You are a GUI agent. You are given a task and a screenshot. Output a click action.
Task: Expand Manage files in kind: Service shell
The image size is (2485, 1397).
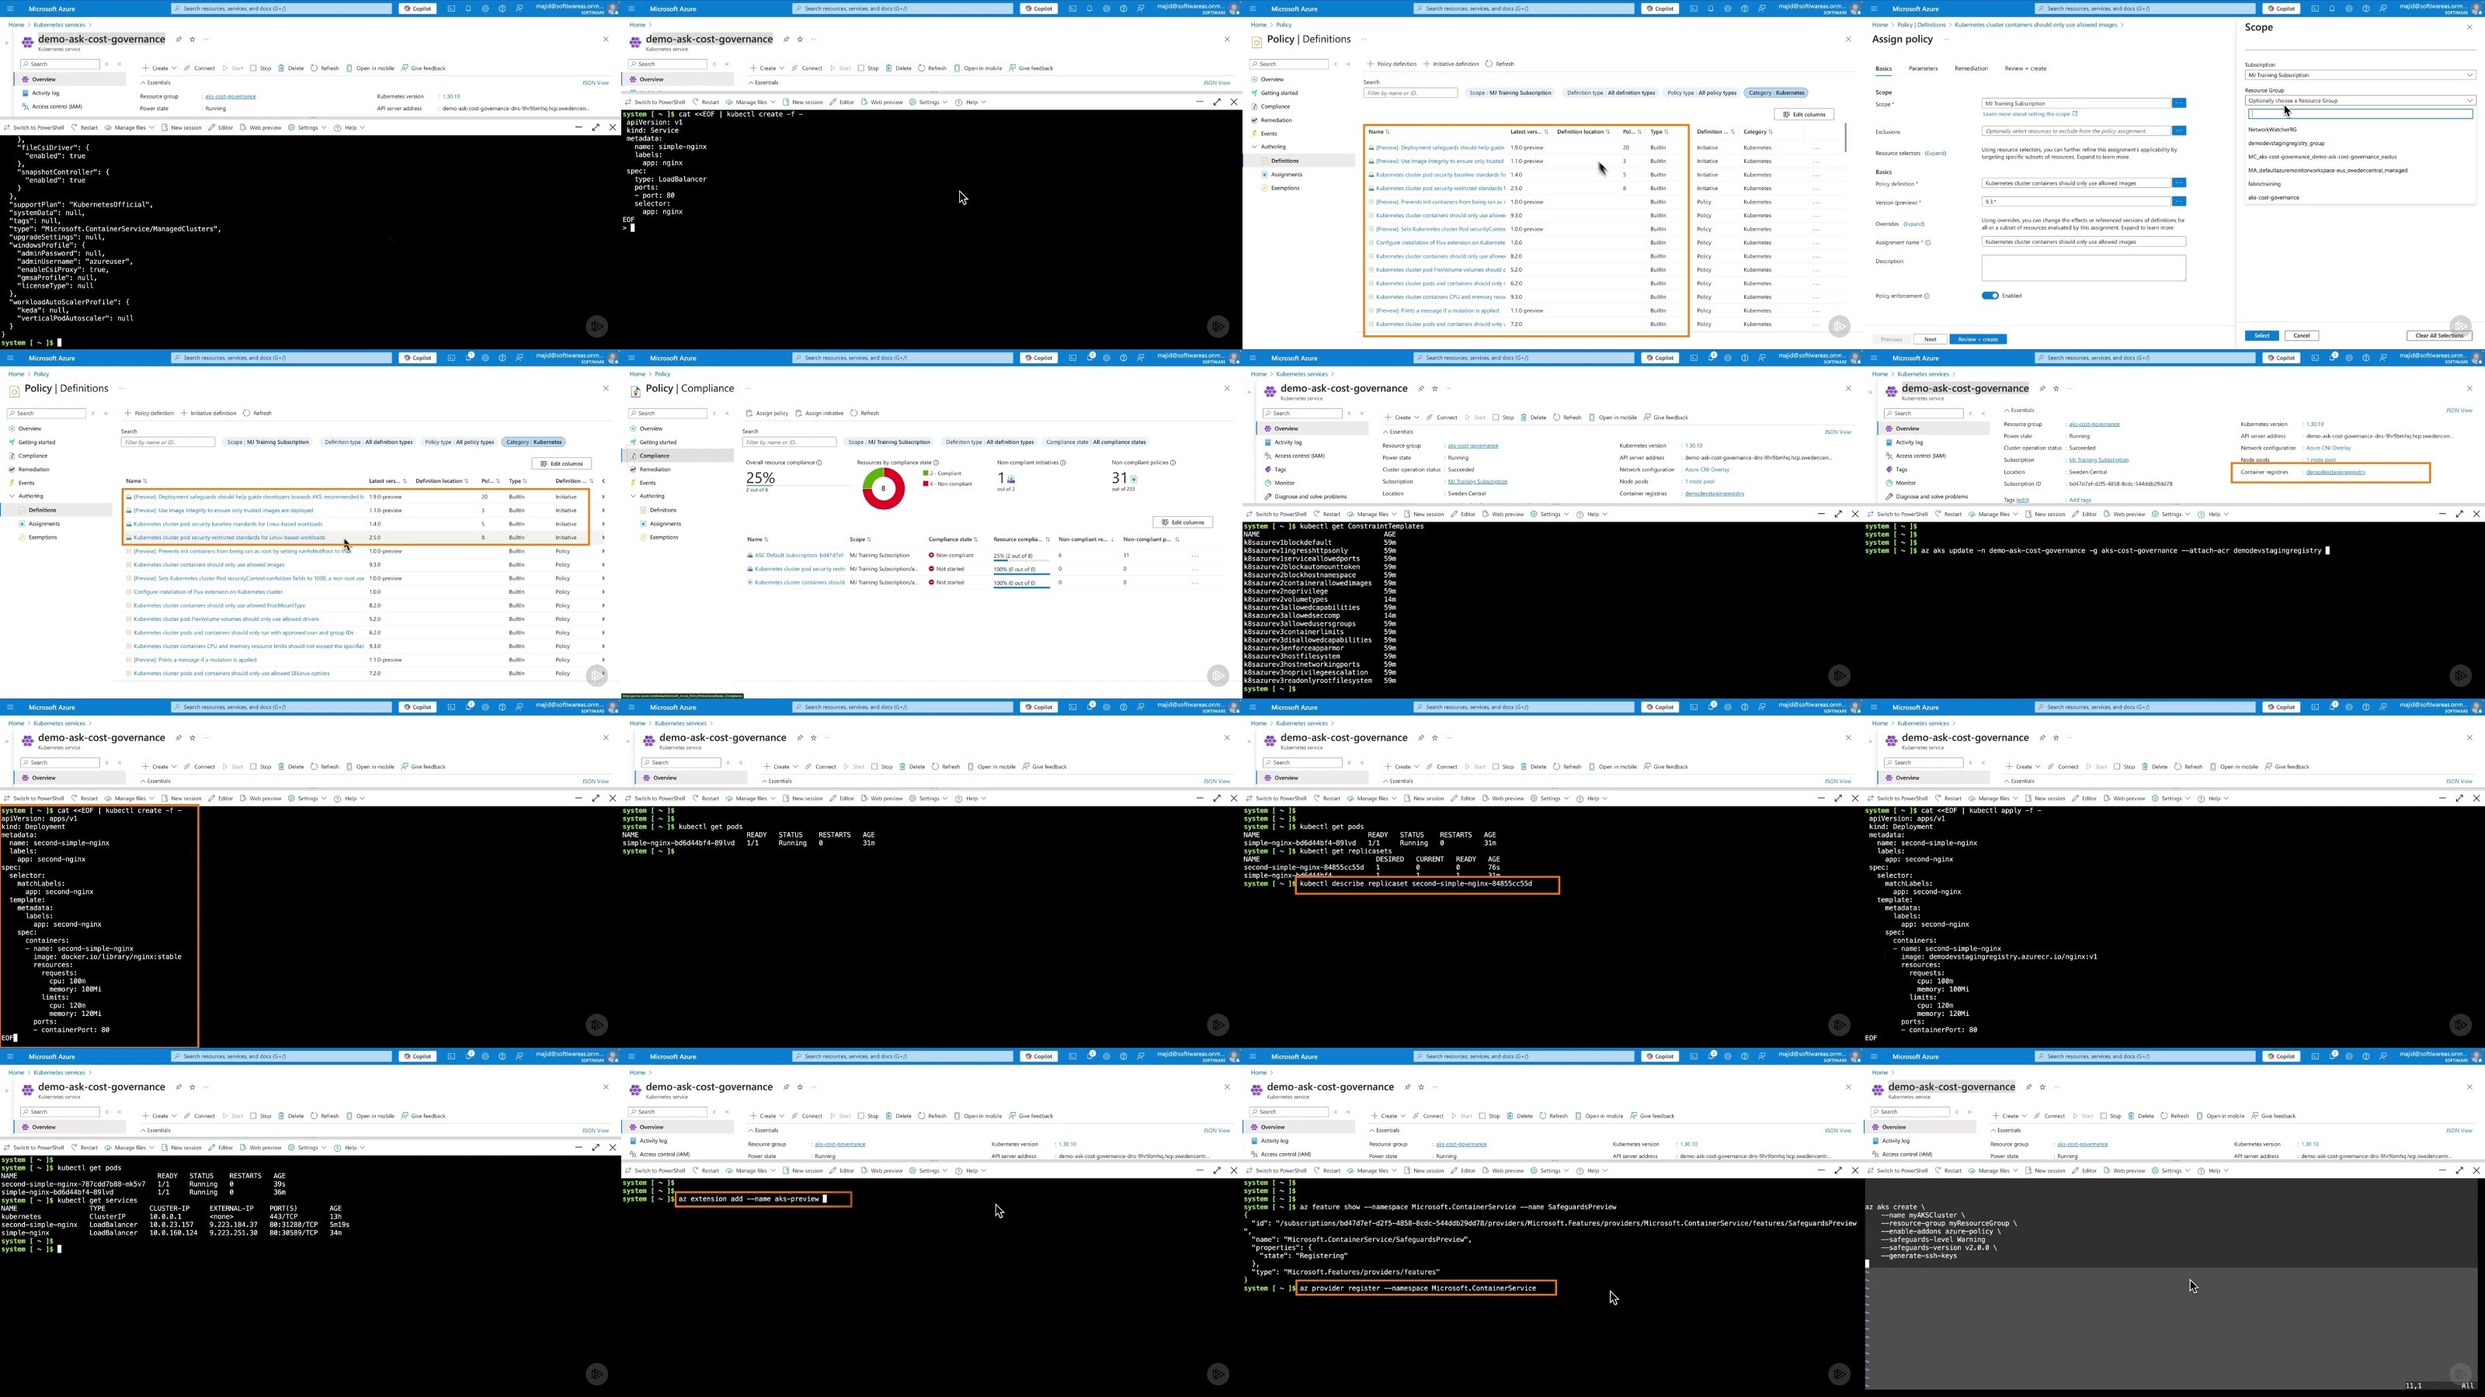(x=752, y=102)
